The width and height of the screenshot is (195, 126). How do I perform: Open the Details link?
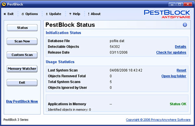[180, 47]
